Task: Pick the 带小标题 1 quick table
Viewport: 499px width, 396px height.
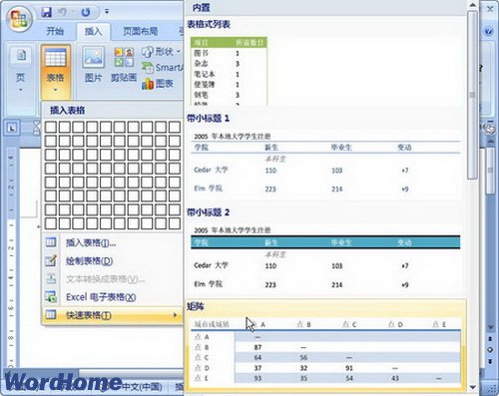Action: (325, 165)
